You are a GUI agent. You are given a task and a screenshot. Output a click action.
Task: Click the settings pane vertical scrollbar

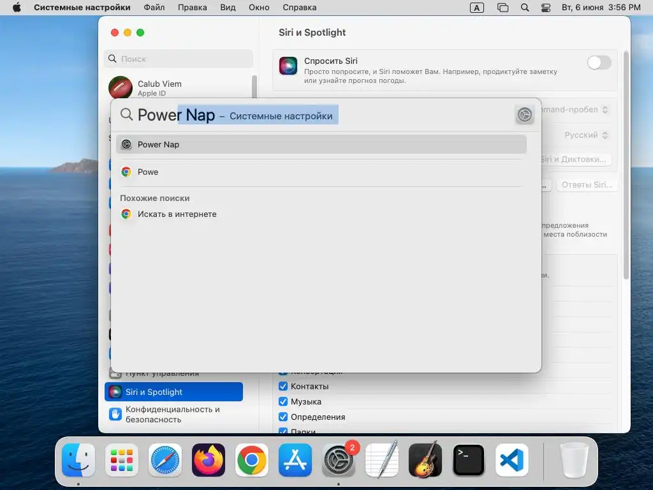point(626,165)
